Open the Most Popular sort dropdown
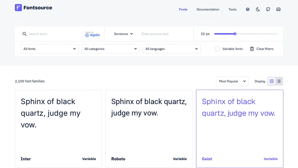This screenshot has height=168, width=298. (x=232, y=81)
